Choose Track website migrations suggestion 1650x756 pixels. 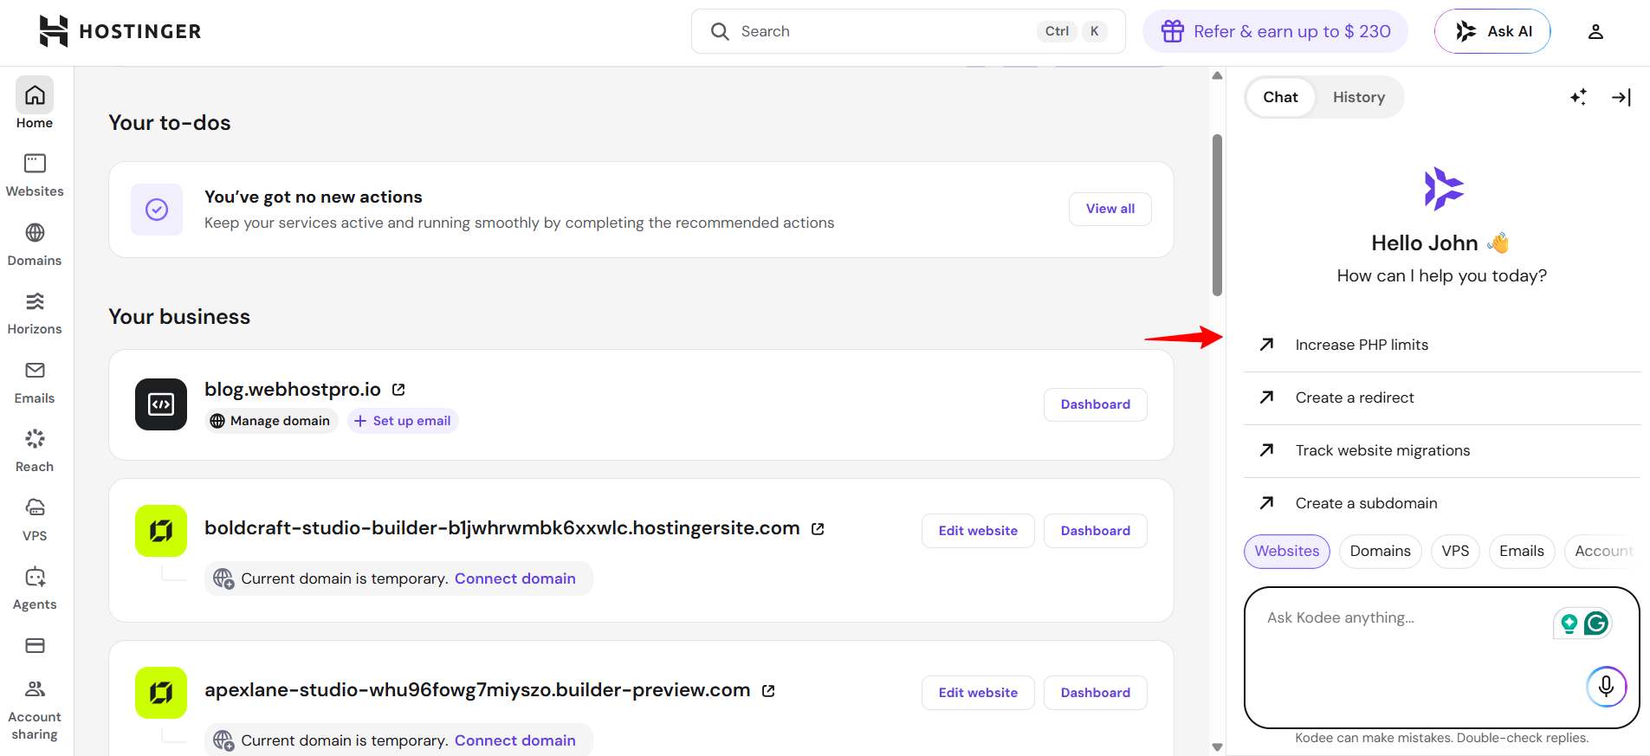point(1442,450)
